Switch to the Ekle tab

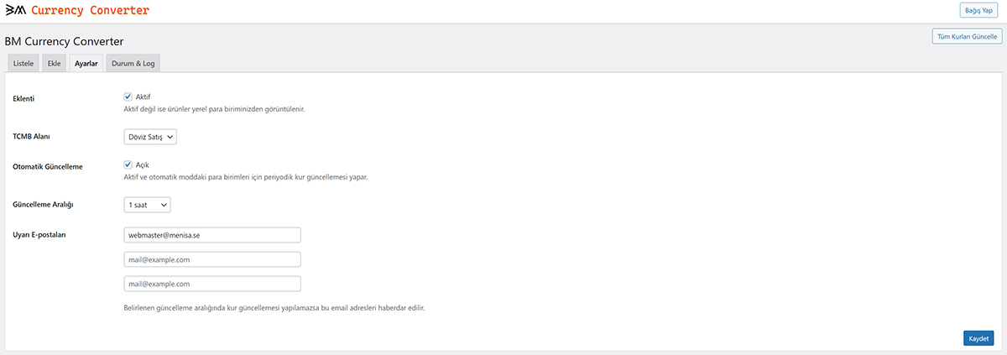tap(54, 64)
